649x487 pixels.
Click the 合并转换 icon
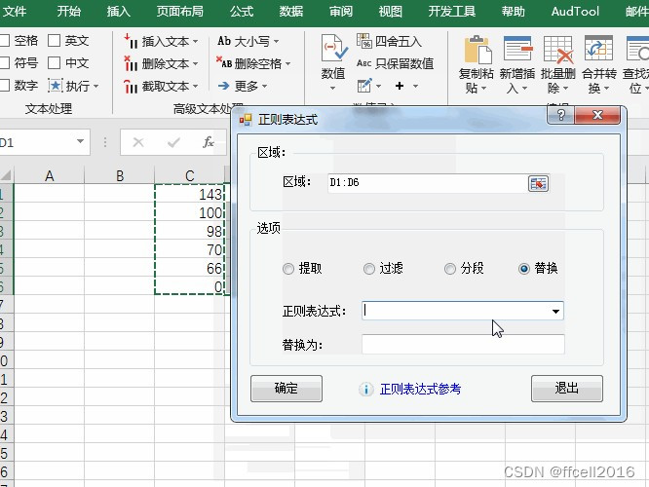point(598,50)
